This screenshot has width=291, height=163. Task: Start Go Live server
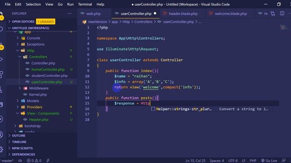[x=269, y=161]
